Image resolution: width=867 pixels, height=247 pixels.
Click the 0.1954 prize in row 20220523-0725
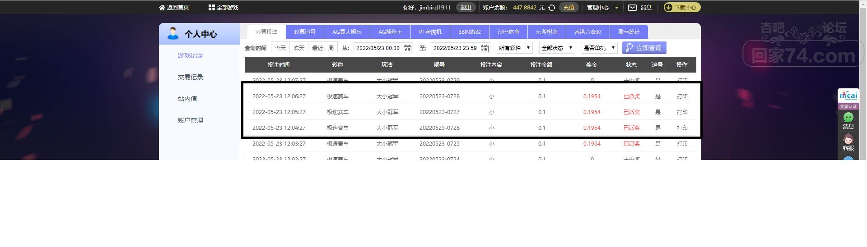pyautogui.click(x=592, y=144)
